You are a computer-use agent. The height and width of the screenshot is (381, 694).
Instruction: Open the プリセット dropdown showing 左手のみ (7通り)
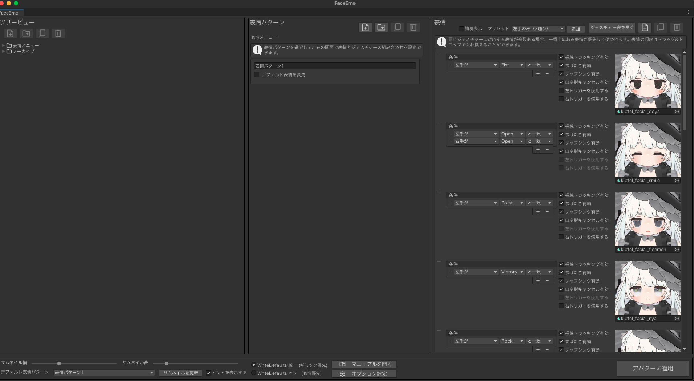pyautogui.click(x=538, y=28)
